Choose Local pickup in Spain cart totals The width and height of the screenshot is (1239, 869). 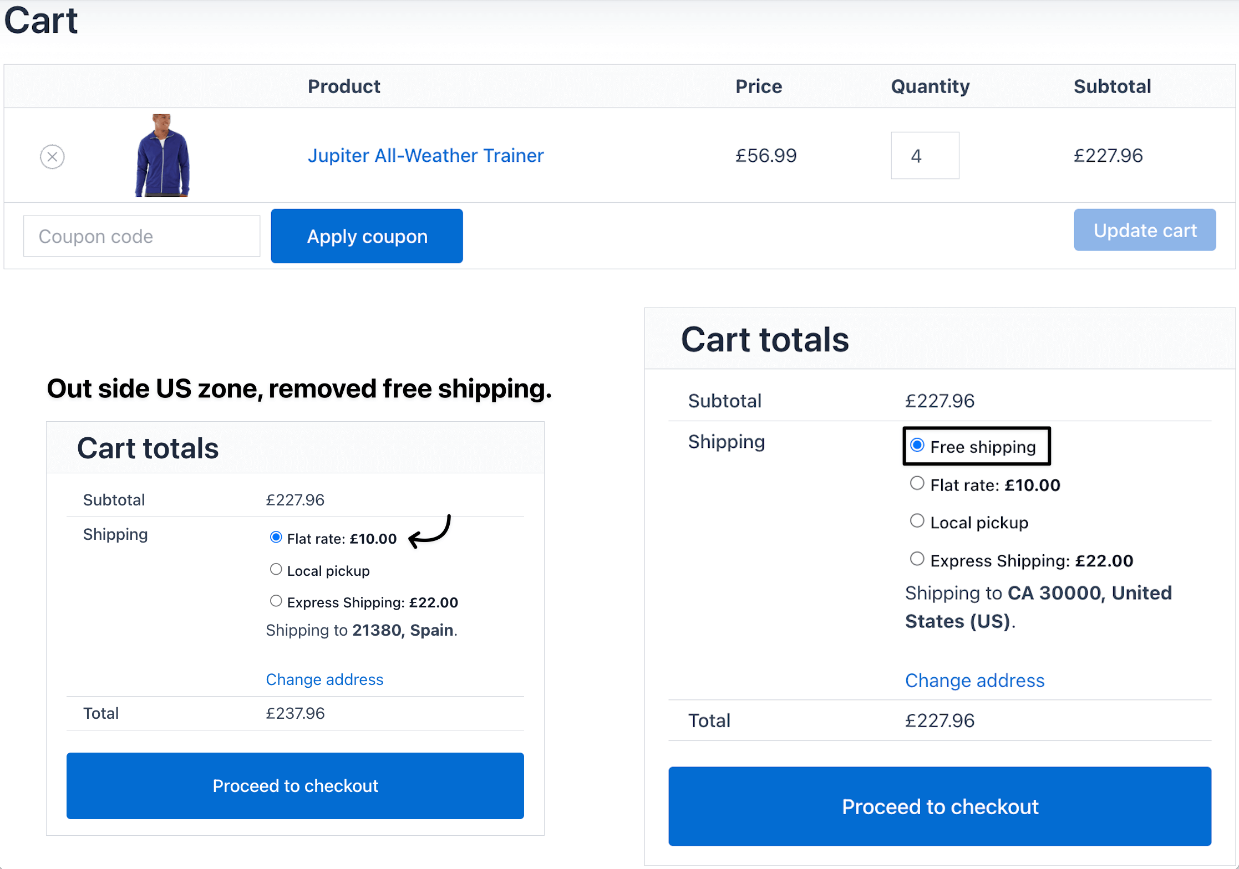tap(276, 570)
